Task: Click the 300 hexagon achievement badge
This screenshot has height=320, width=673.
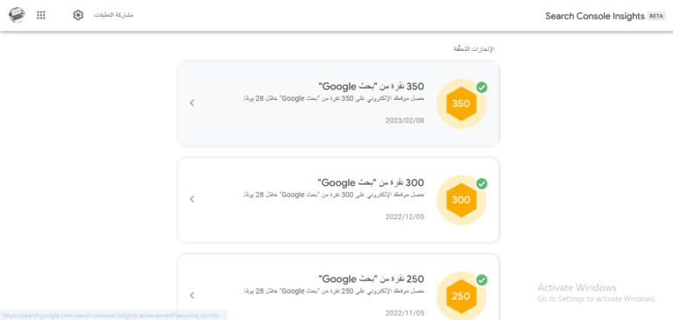Action: (x=462, y=200)
